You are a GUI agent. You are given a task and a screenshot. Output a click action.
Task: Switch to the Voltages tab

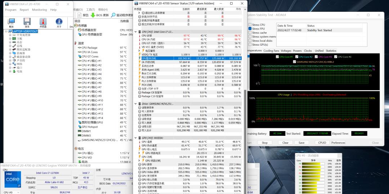pyautogui.click(x=286, y=51)
